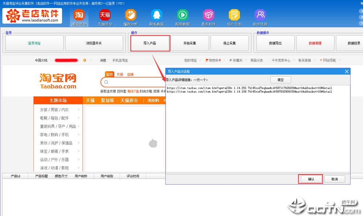Click the search magnifier icon in Taobao search box
Viewport: 363px width, 216px height.
coord(106,82)
